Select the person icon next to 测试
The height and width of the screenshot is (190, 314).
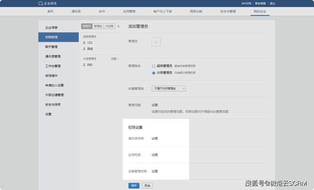[84, 49]
